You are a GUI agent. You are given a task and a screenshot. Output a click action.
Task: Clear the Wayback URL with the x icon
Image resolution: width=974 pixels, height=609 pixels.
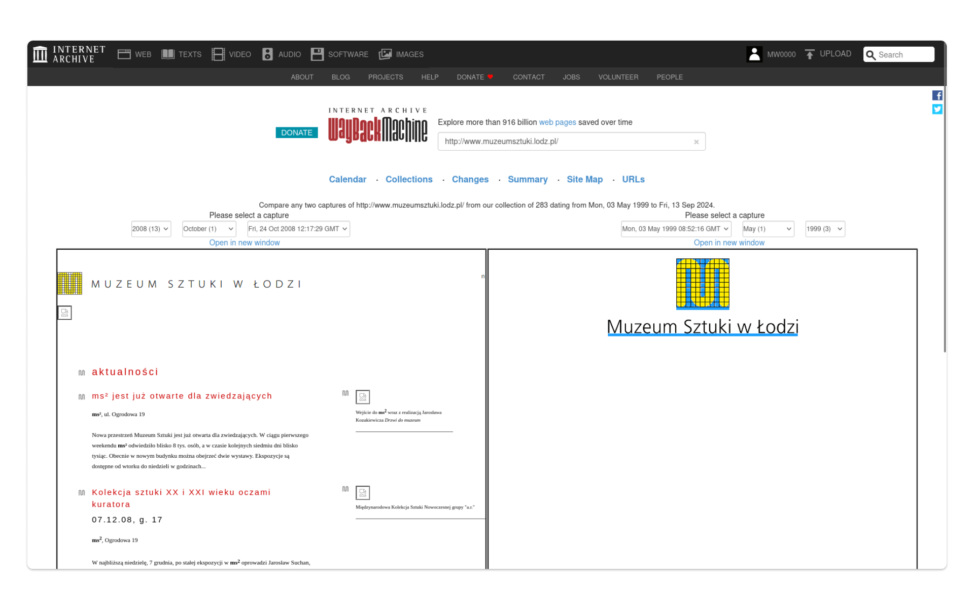point(697,142)
